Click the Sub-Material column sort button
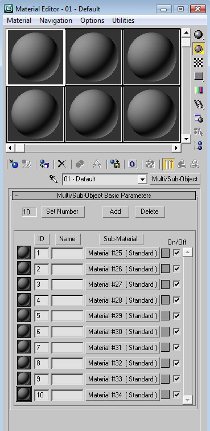Screen dimensions: 210x431 pos(121,239)
